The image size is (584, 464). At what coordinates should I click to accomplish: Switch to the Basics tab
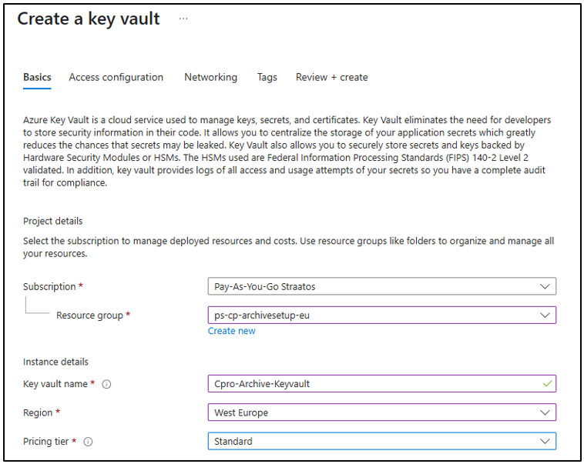pyautogui.click(x=37, y=77)
